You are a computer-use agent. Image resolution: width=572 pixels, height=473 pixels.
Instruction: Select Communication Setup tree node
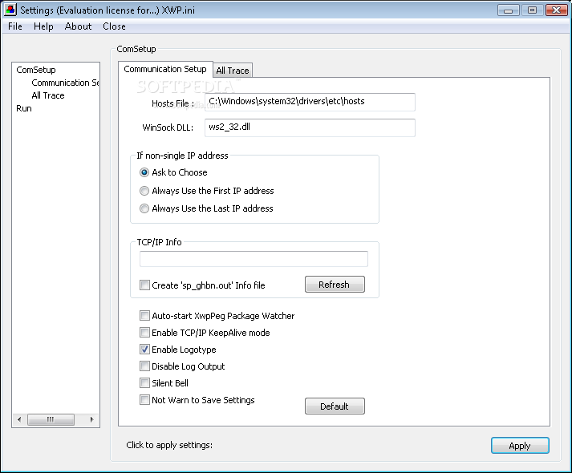tap(65, 83)
